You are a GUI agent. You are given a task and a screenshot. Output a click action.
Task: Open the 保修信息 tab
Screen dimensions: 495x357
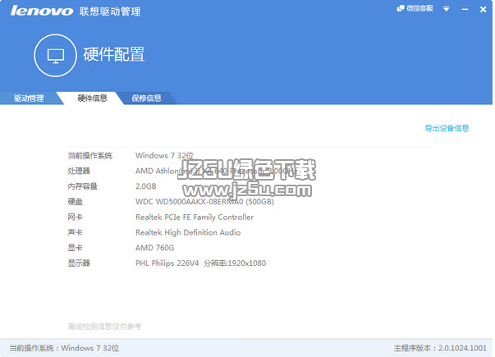tap(146, 98)
